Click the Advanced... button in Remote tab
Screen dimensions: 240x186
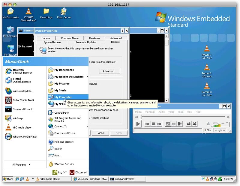click(x=109, y=71)
